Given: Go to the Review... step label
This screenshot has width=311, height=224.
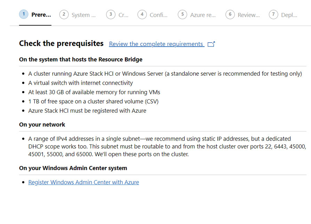Looking at the screenshot, I should pos(249,15).
